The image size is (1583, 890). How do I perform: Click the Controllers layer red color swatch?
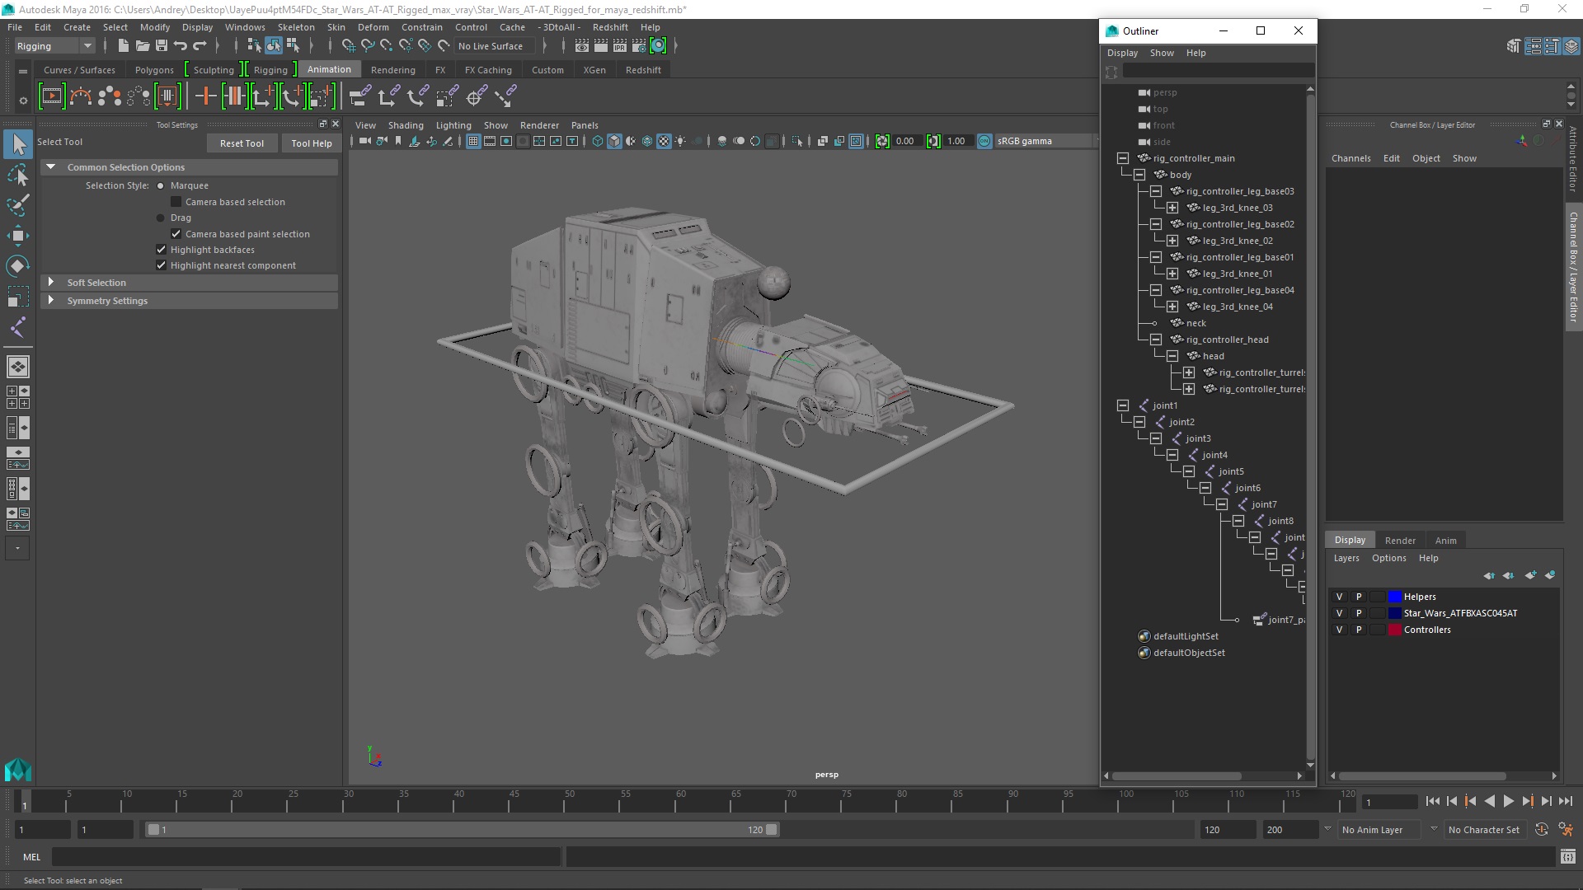(1394, 630)
